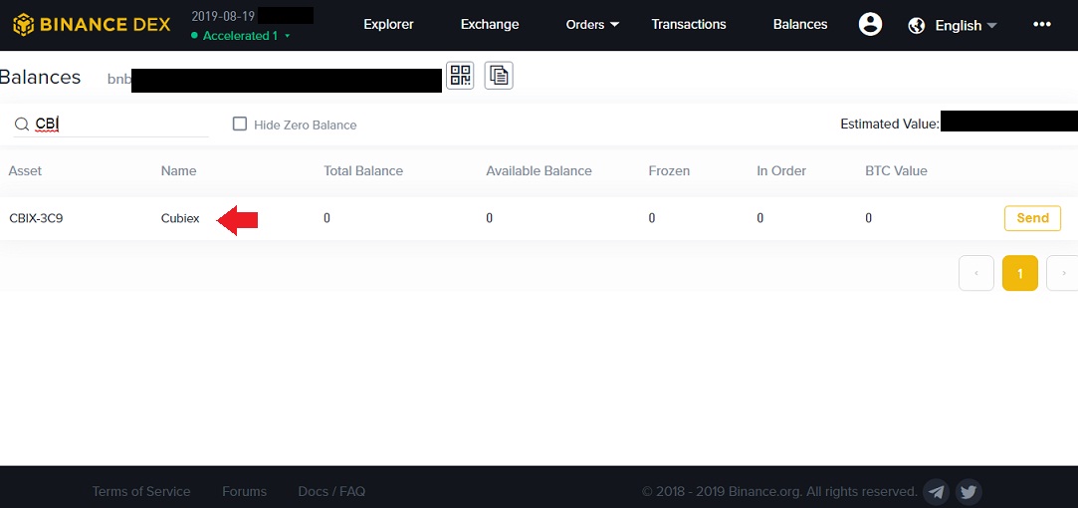The width and height of the screenshot is (1078, 508).
Task: Click the Frozen column header
Action: coord(669,170)
